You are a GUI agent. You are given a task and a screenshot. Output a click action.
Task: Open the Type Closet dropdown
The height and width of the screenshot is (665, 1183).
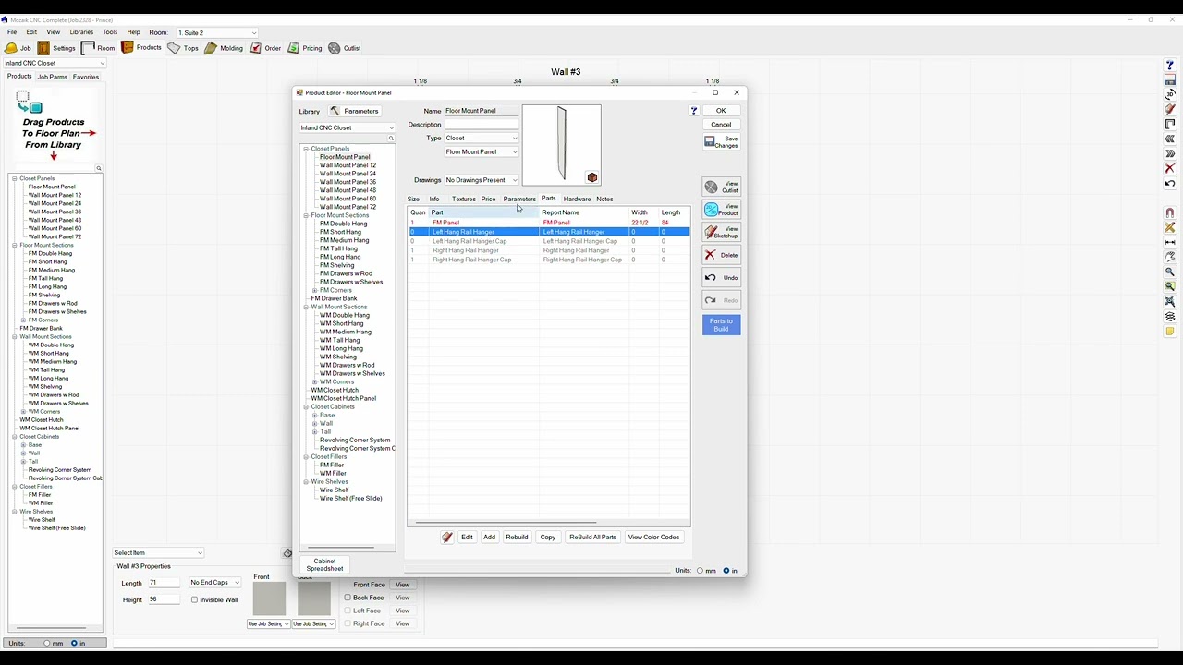pos(482,138)
